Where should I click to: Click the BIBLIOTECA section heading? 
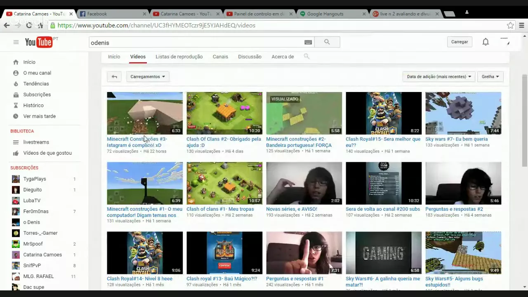click(x=22, y=131)
